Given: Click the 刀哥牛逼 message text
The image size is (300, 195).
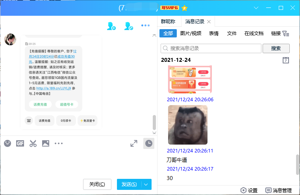Looking at the screenshot, I should (x=177, y=160).
